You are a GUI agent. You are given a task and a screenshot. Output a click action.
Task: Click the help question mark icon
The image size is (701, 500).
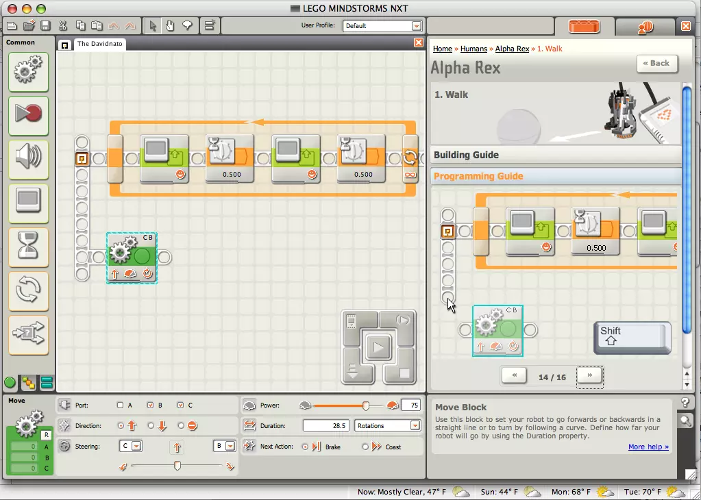(685, 403)
